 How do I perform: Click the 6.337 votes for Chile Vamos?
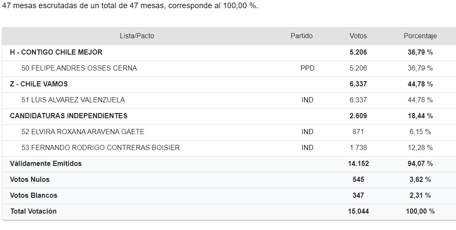[x=358, y=84]
